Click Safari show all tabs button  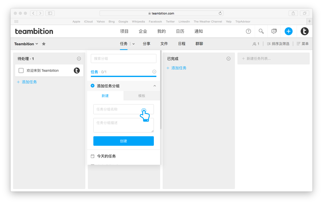tap(305, 13)
